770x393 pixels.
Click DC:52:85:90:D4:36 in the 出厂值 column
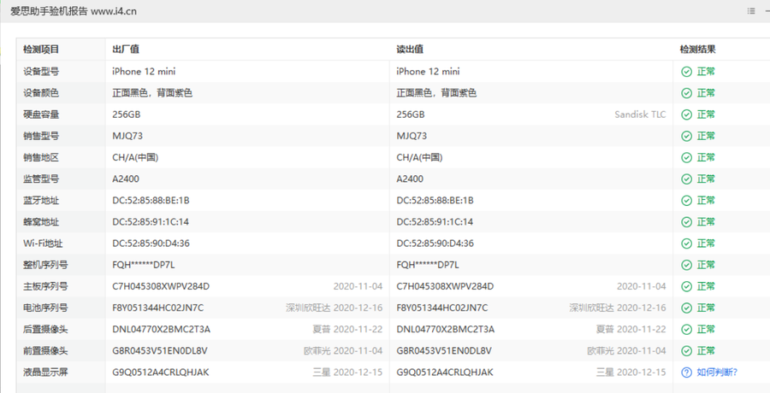click(x=151, y=243)
